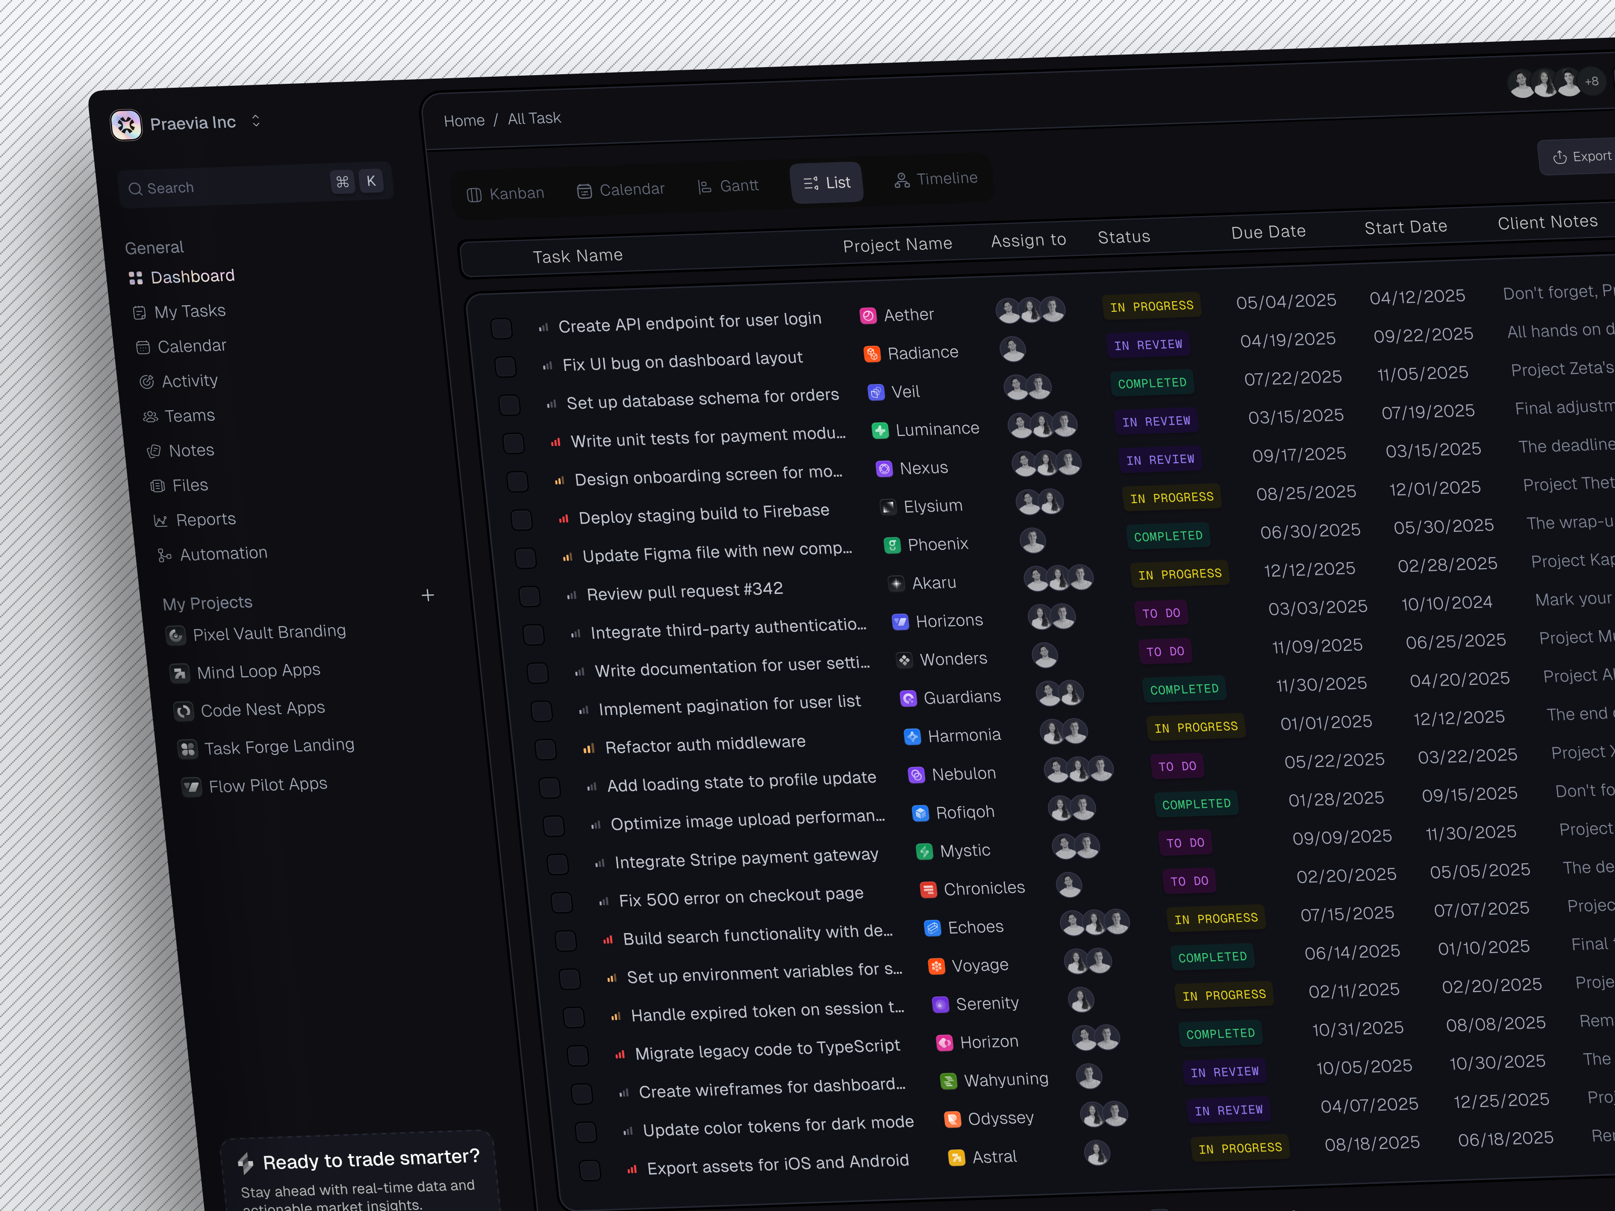Viewport: 1615px width, 1211px height.
Task: Switch to the Kanban view tab
Action: [506, 193]
